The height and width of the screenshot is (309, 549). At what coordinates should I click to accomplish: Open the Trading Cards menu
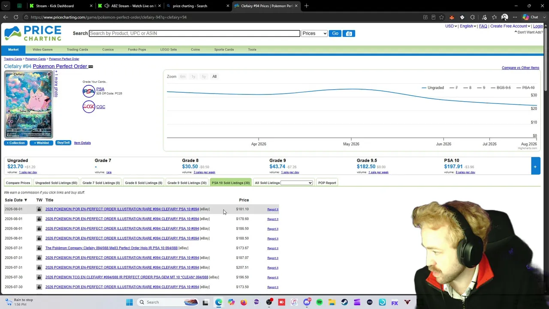[77, 49]
